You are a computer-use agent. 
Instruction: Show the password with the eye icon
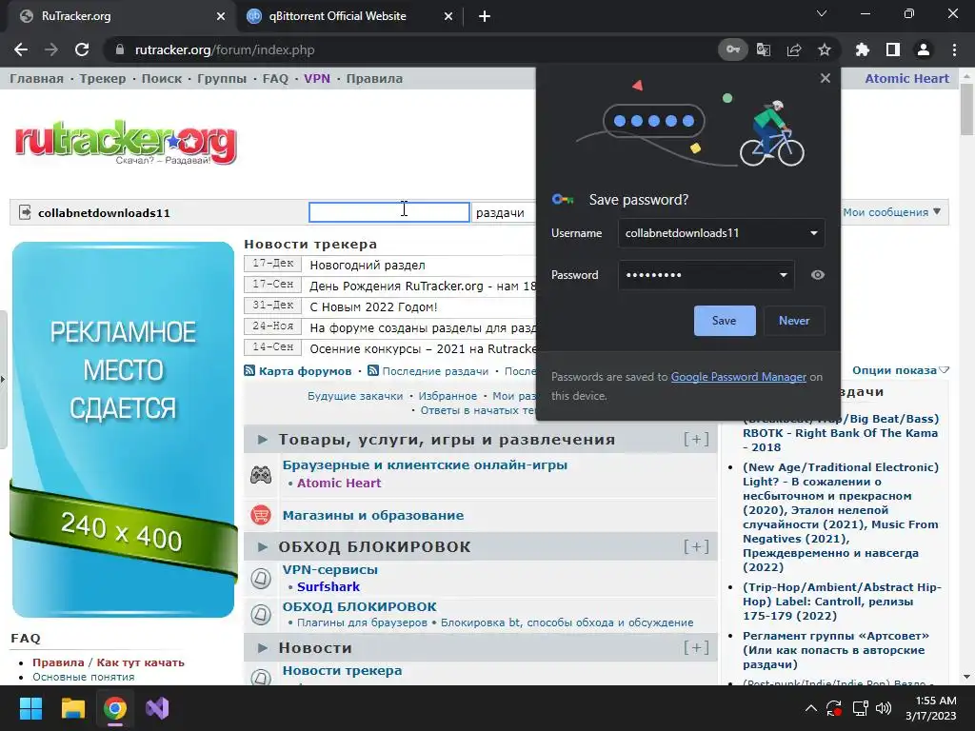818,275
